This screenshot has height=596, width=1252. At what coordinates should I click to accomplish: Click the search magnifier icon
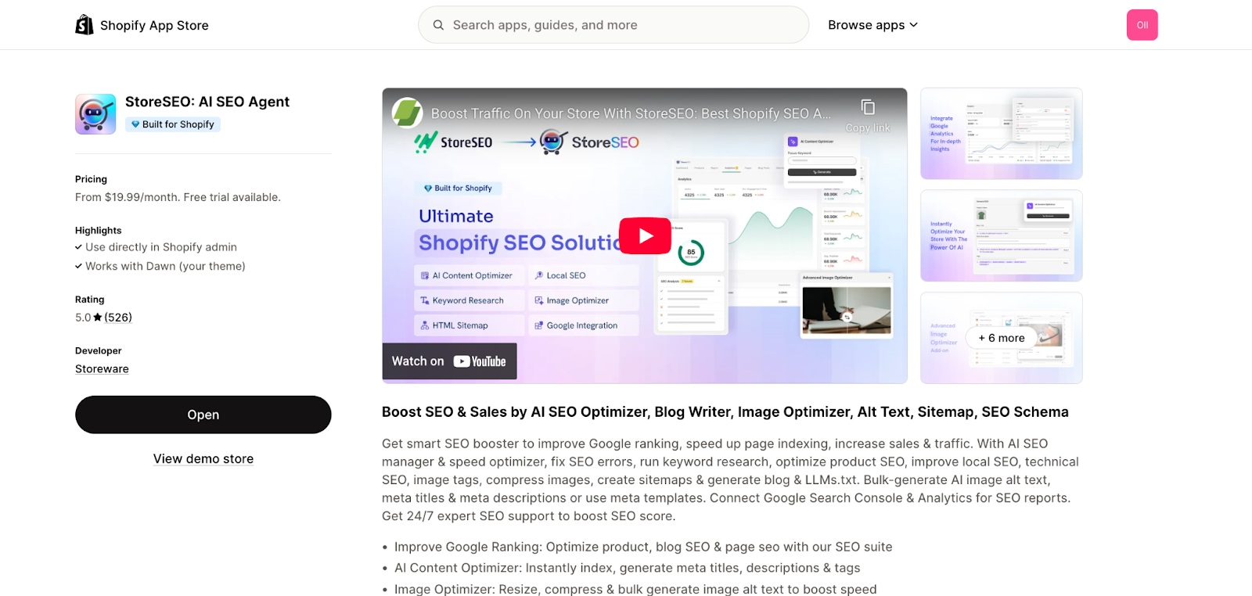[439, 25]
